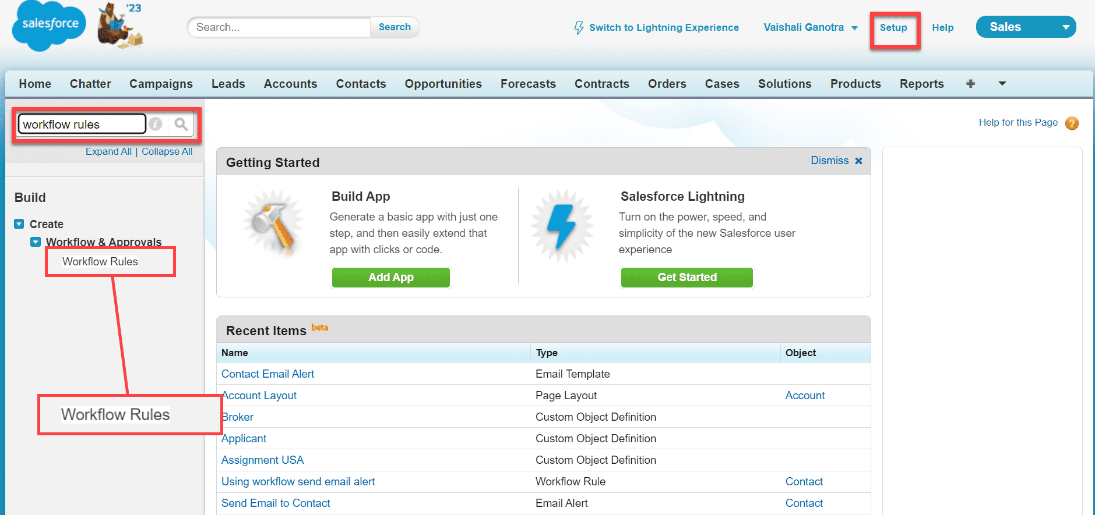The width and height of the screenshot is (1095, 515).
Task: Open the Help link in header
Action: 942,27
